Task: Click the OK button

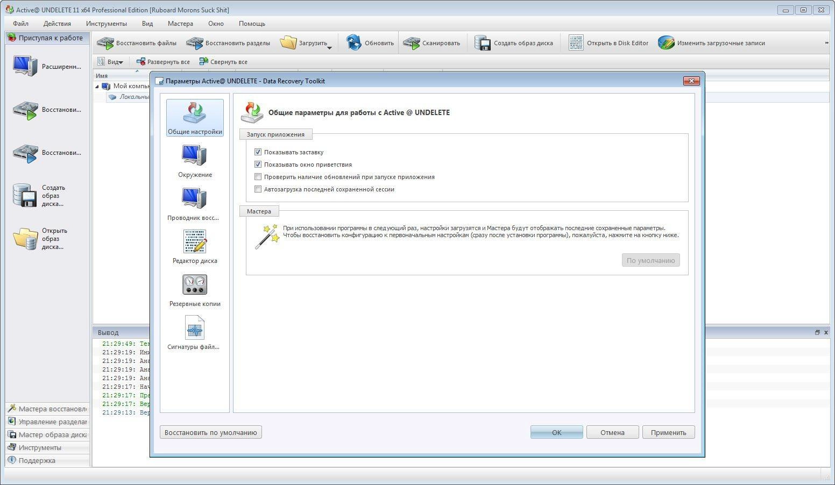Action: pyautogui.click(x=556, y=432)
